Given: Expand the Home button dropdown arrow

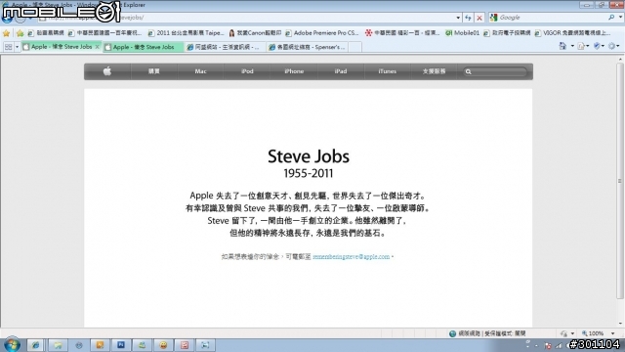Looking at the screenshot, I should (x=572, y=46).
